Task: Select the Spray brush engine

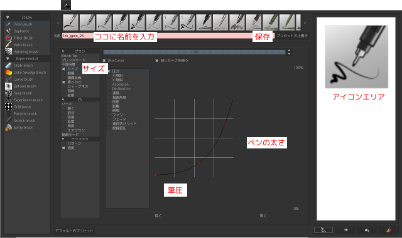Action: (x=27, y=128)
